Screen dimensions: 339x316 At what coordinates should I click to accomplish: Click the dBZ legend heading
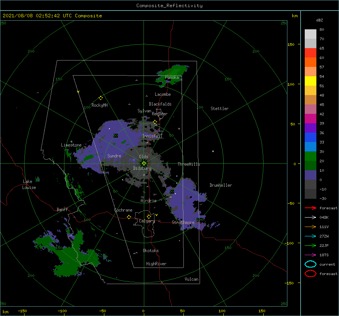[x=319, y=20]
